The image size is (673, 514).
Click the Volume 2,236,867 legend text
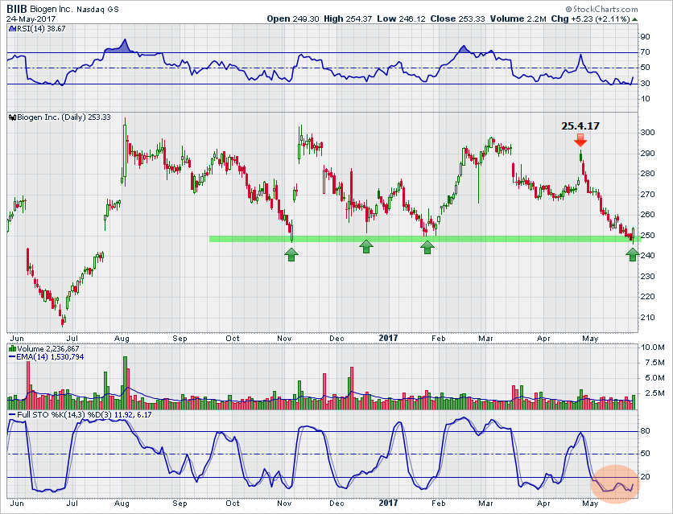48,349
